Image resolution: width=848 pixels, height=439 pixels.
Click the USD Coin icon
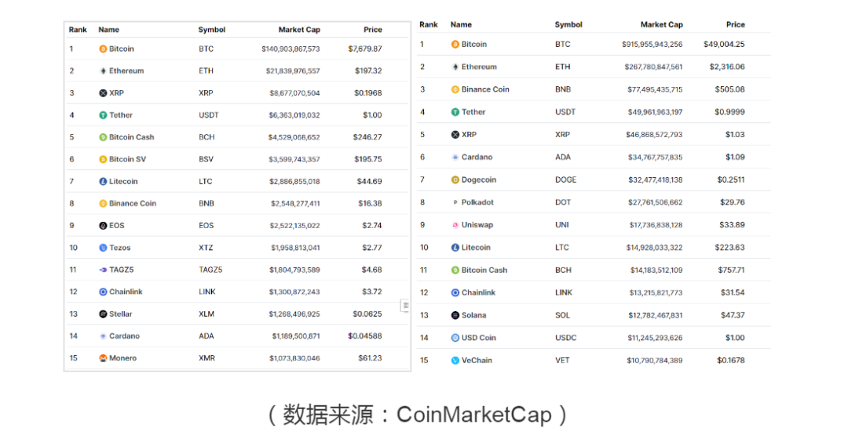pos(455,338)
